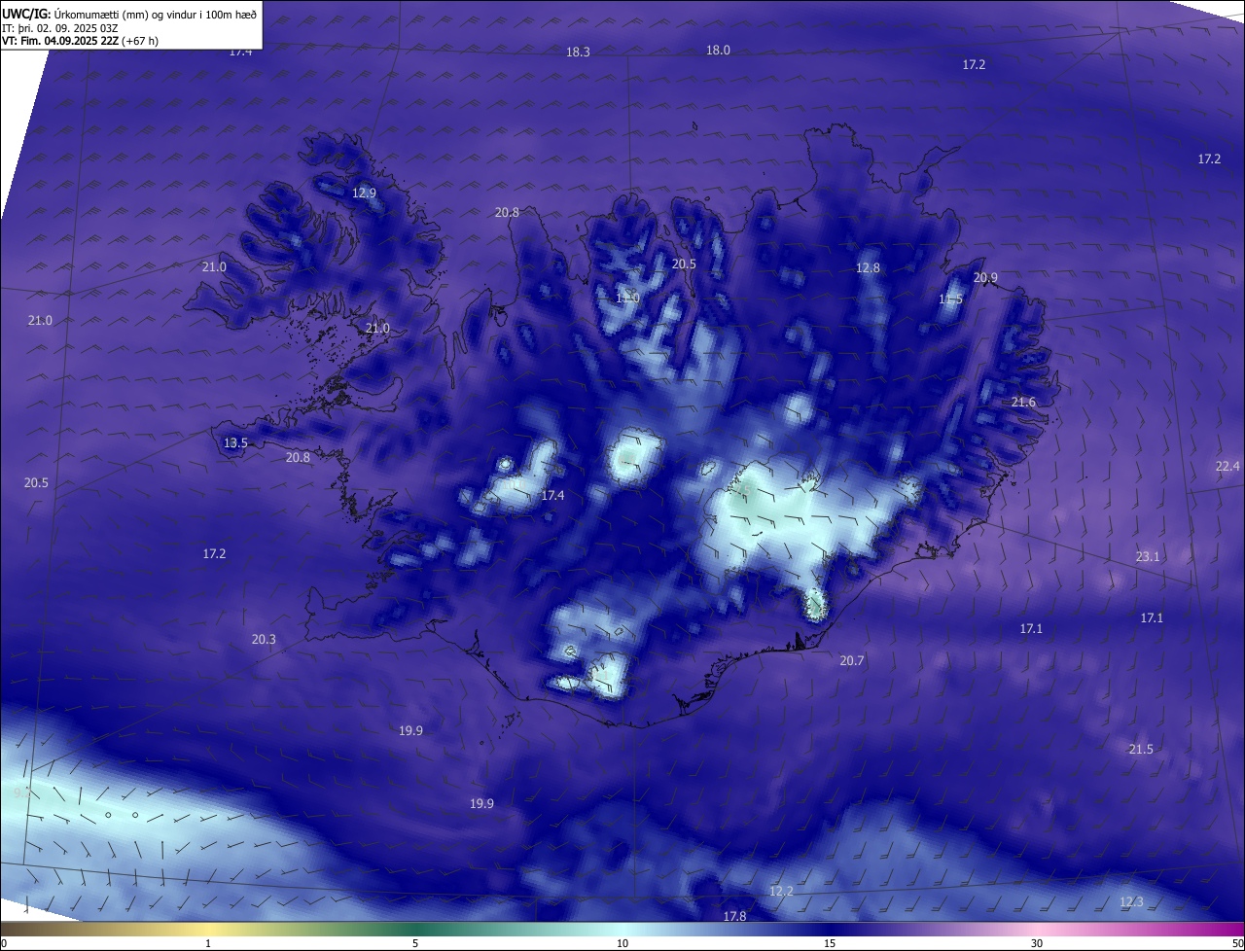Click the map value 12.3
The image size is (1245, 951).
[x=1131, y=901]
